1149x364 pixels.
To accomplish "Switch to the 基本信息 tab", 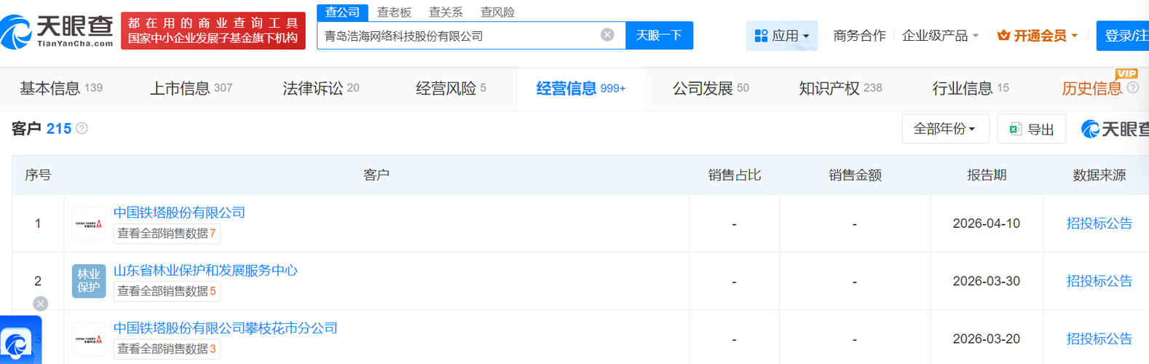I will [61, 89].
